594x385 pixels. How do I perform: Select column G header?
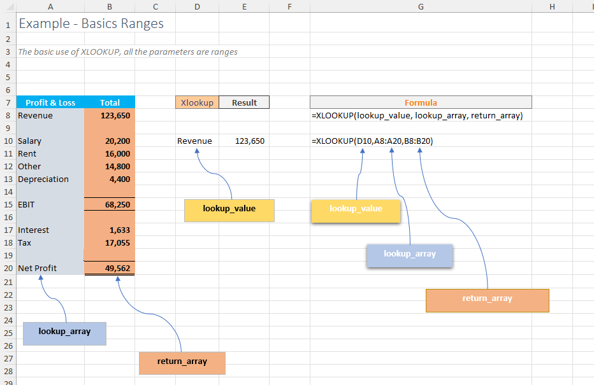pos(421,6)
